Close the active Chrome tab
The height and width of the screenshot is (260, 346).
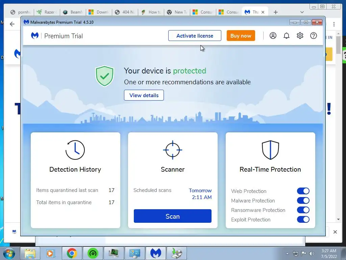263,12
